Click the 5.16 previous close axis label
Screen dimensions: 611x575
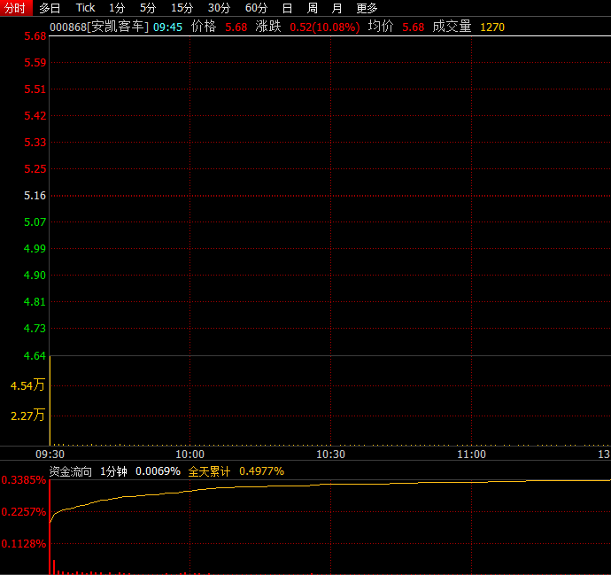35,195
